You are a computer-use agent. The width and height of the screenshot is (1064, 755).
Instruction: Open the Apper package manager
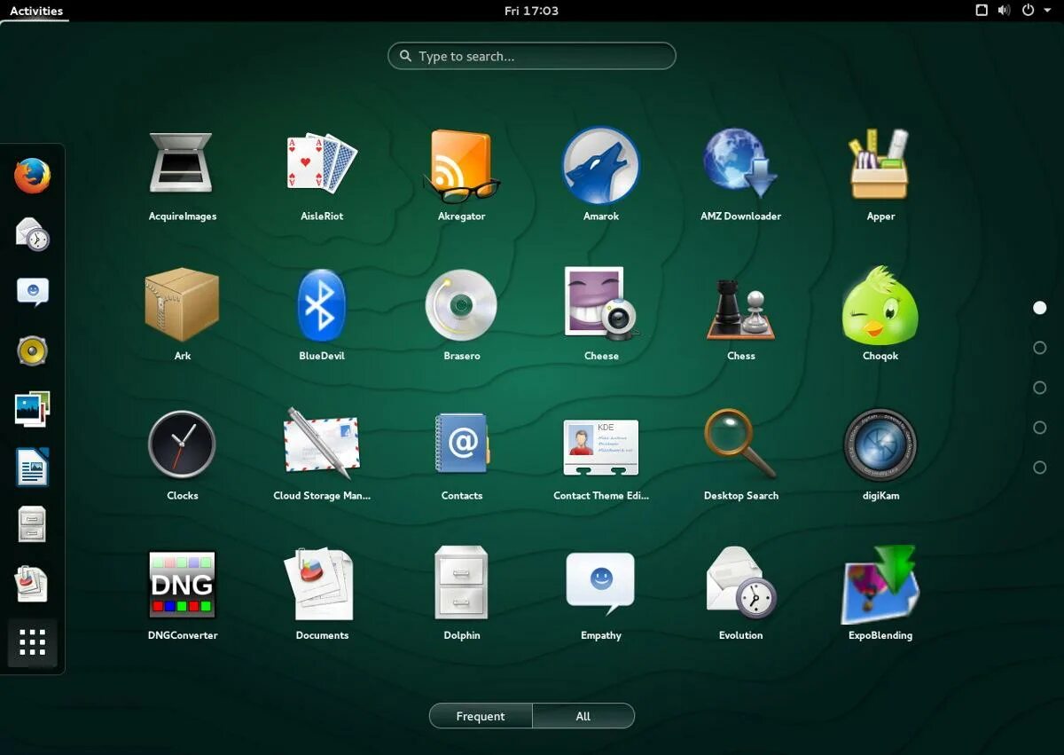(880, 164)
